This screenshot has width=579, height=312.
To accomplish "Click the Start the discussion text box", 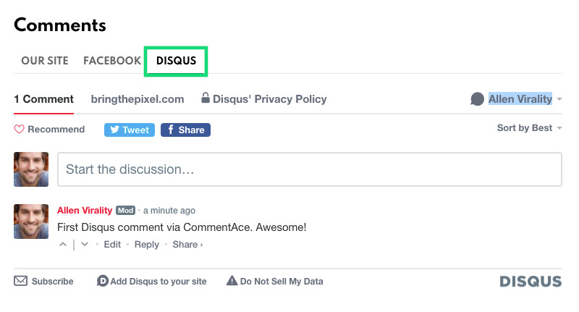I will 310,169.
